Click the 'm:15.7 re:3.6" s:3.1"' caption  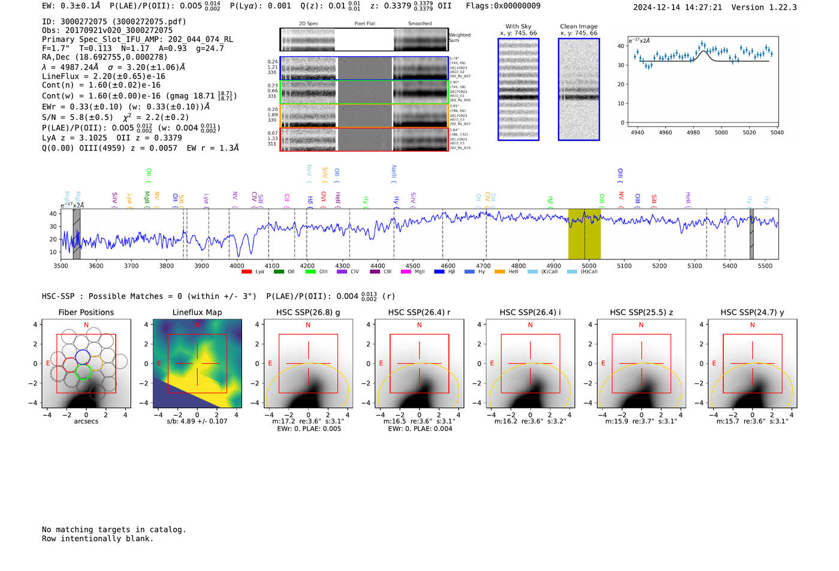click(752, 421)
